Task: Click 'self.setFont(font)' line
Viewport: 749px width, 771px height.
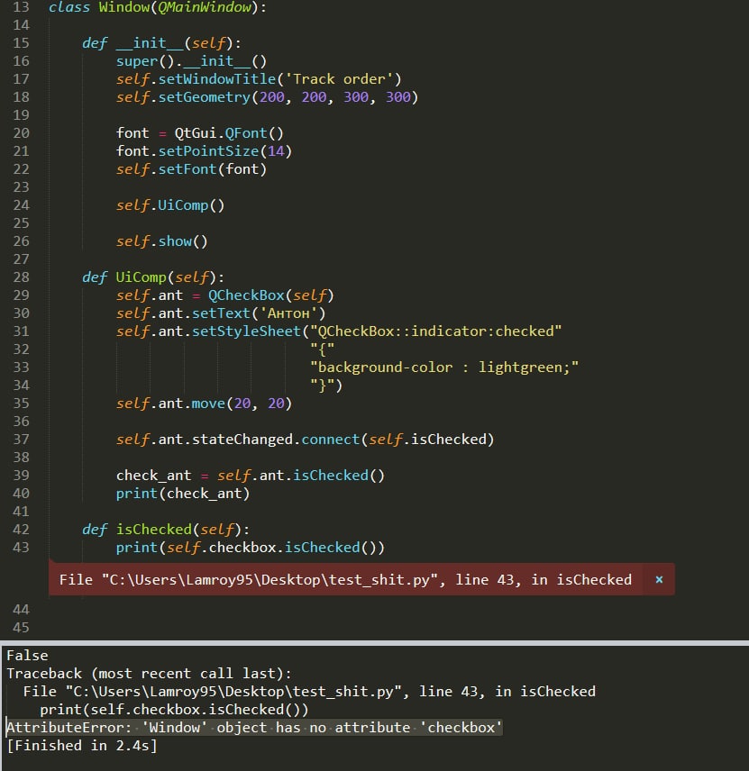Action: pyautogui.click(x=191, y=169)
